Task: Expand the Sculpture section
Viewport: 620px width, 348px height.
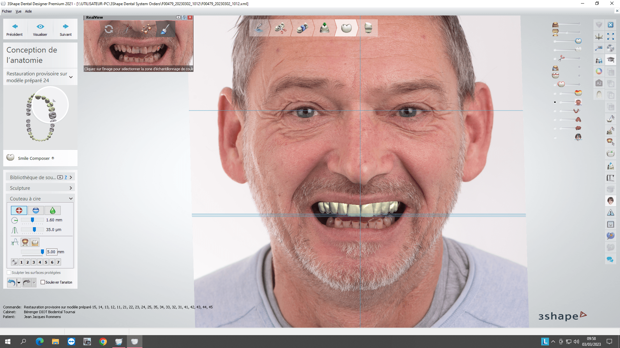Action: click(71, 188)
